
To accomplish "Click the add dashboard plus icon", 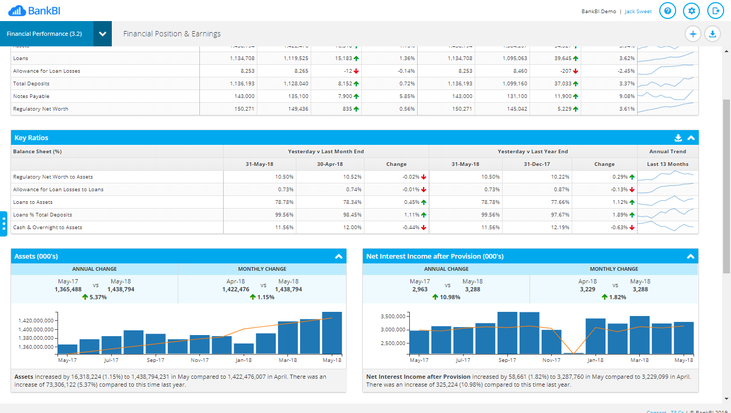I will pyautogui.click(x=693, y=33).
